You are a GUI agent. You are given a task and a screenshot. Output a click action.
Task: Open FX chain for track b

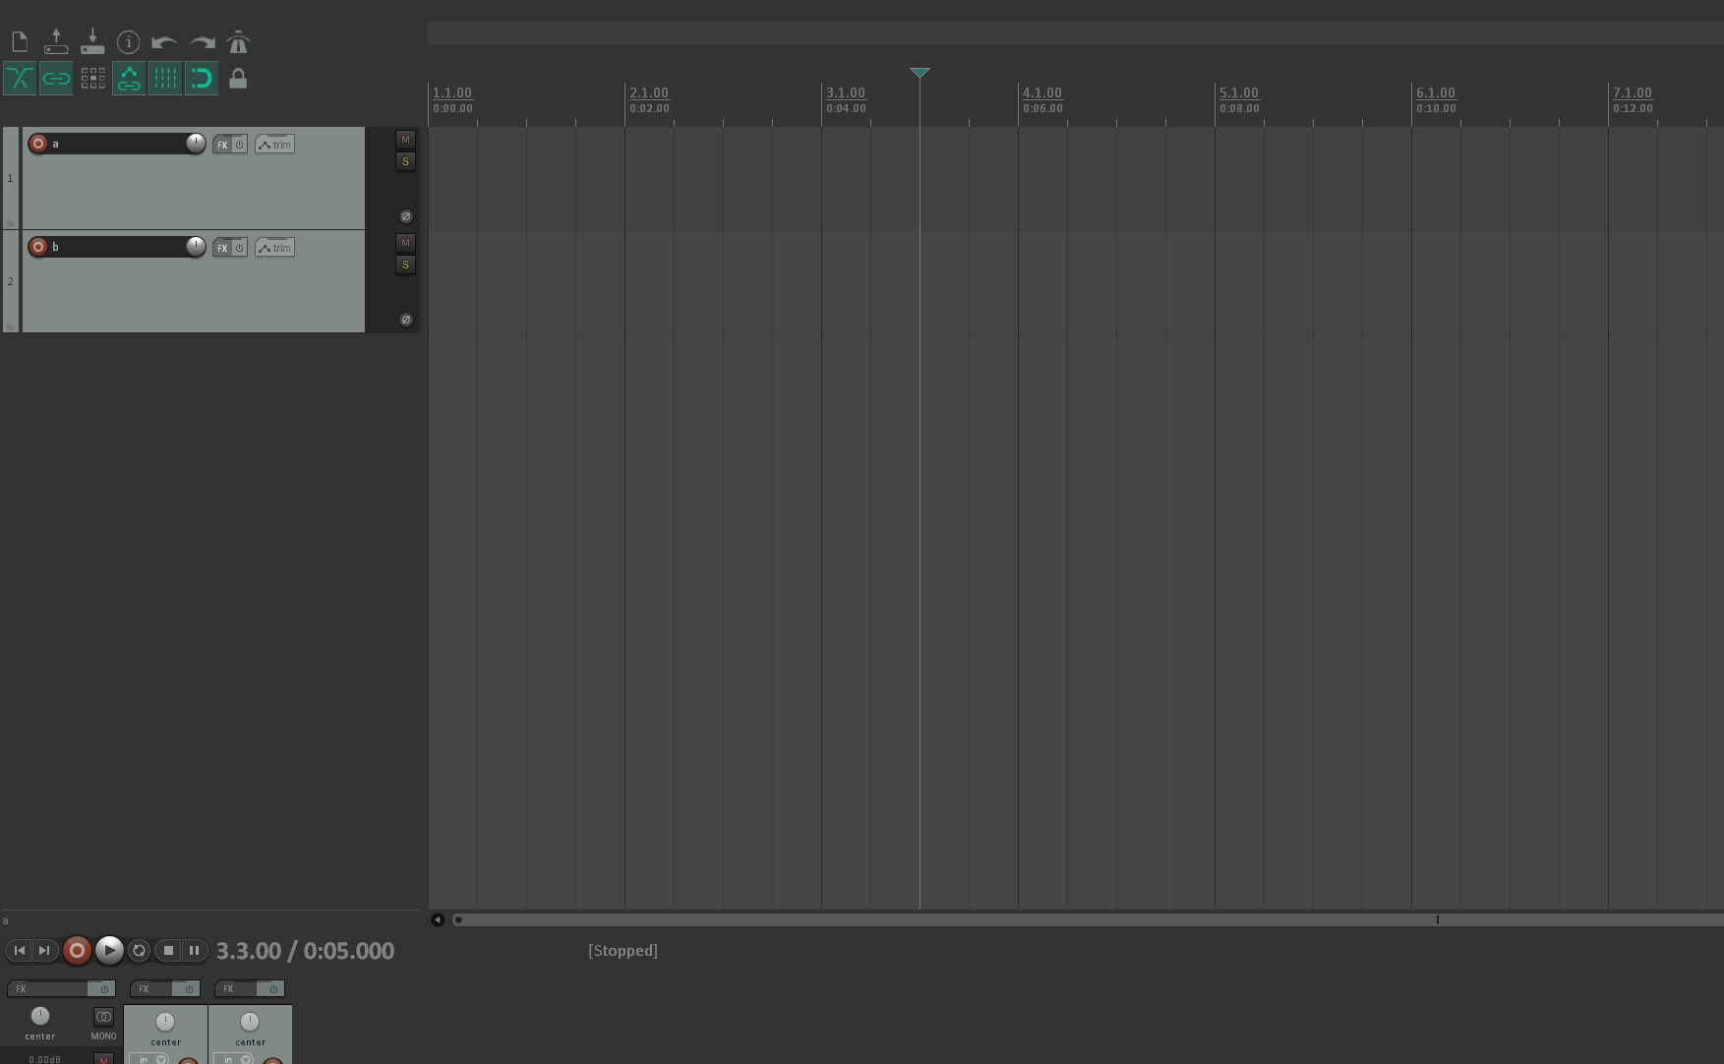point(222,248)
